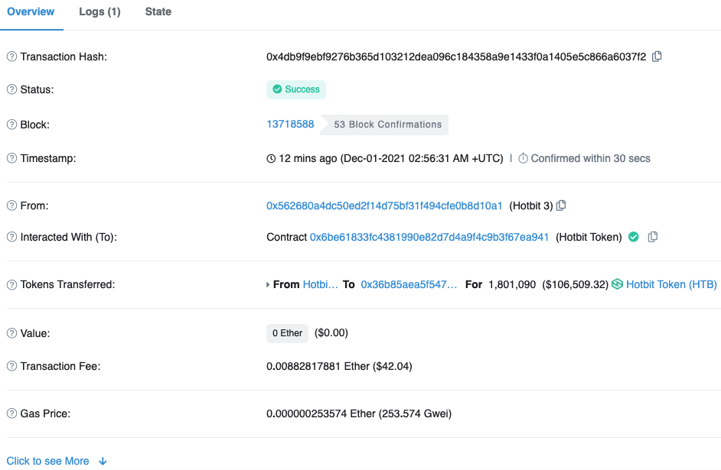This screenshot has height=470, width=721.
Task: Copy the transaction hash to clipboard
Action: pyautogui.click(x=657, y=57)
